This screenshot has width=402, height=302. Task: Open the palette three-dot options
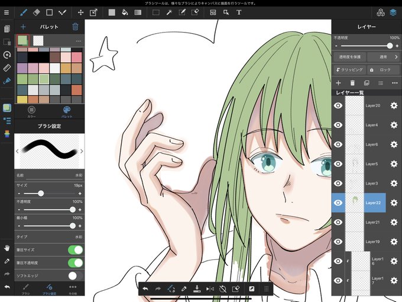[79, 41]
